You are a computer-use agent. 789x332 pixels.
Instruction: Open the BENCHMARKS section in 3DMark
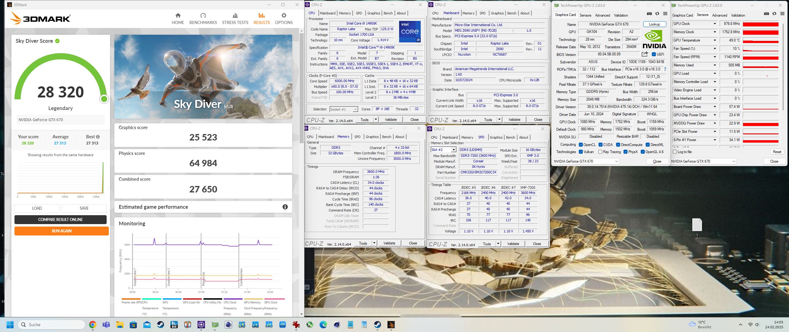[203, 18]
